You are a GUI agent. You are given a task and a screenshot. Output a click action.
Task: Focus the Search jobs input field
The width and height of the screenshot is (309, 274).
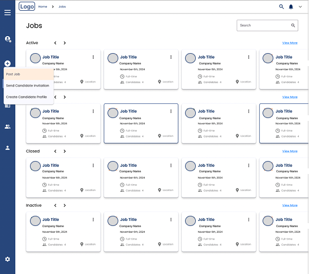point(267,25)
